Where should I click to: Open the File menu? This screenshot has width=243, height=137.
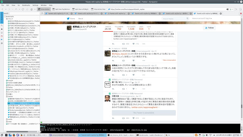3,5
